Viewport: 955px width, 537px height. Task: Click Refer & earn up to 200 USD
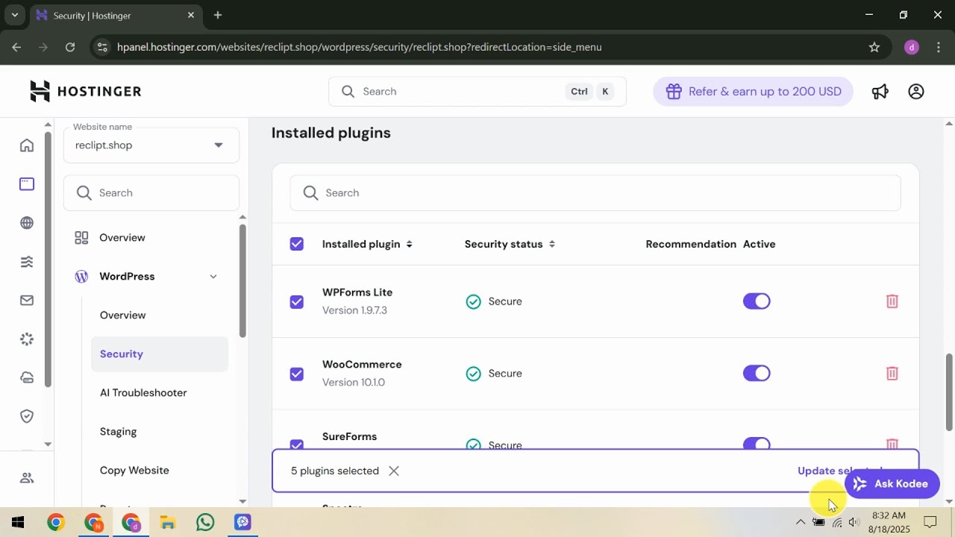click(x=753, y=91)
